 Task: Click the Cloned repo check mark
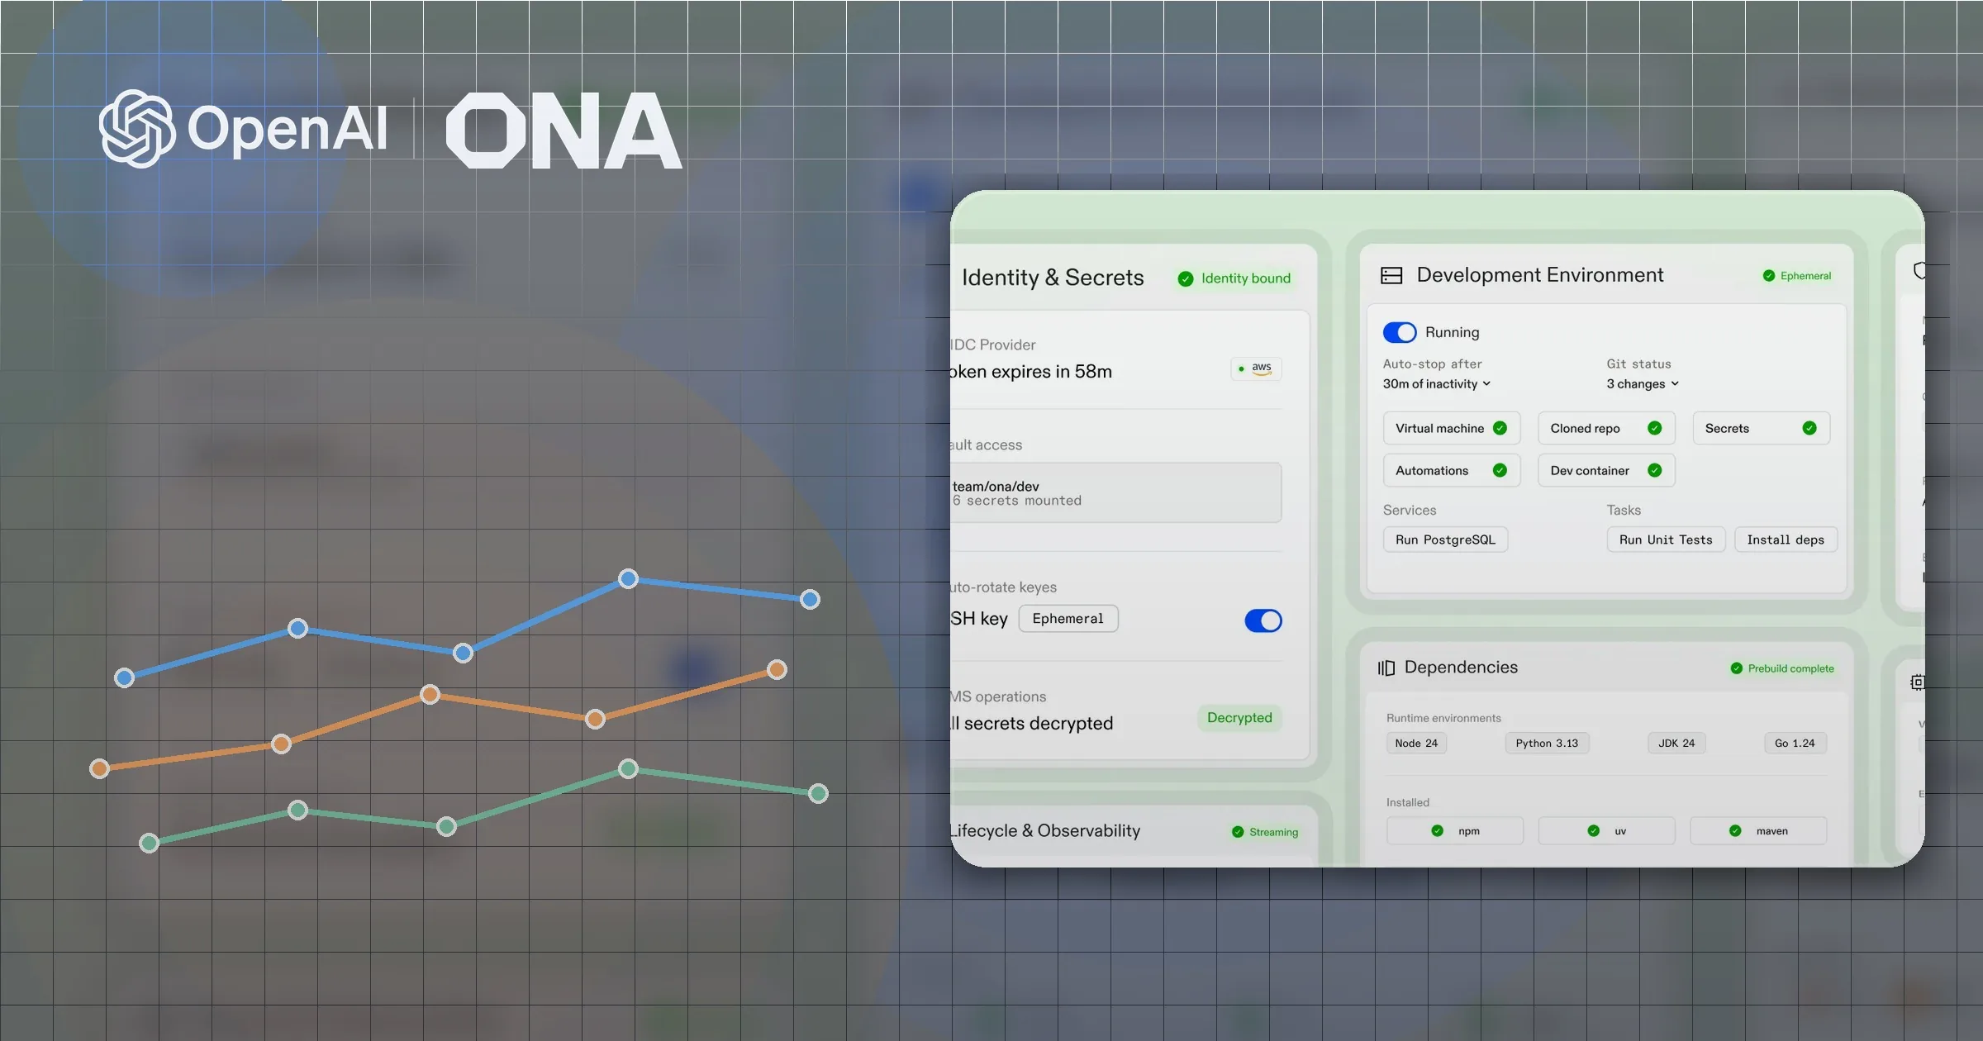1654,428
